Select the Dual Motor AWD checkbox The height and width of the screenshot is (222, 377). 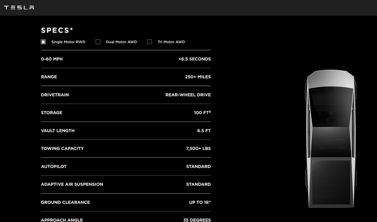98,42
